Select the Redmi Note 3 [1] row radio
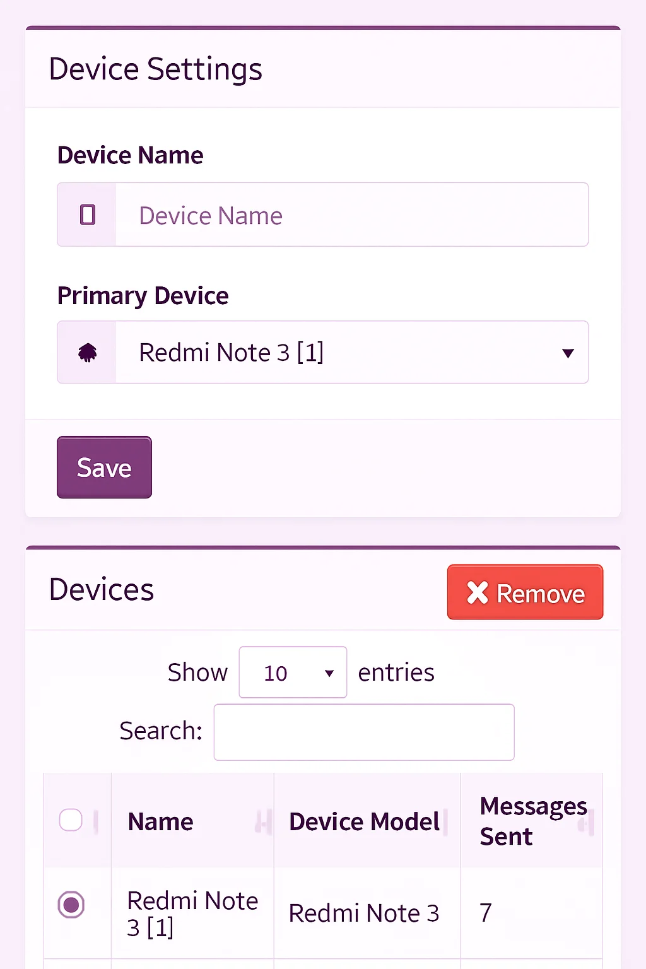Viewport: 646px width, 969px height. (x=71, y=905)
